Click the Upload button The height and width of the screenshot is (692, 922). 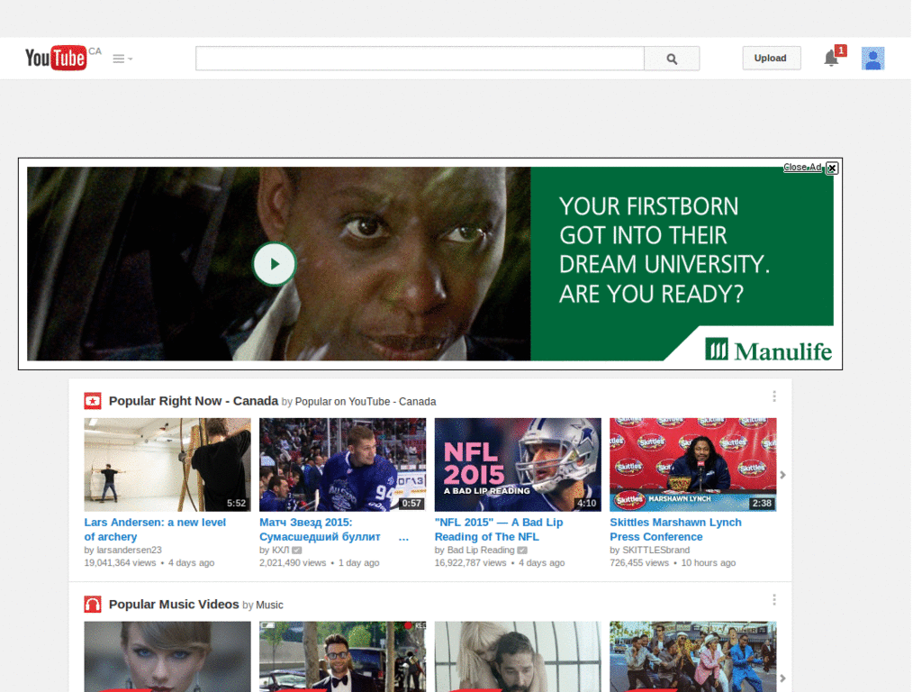click(771, 59)
